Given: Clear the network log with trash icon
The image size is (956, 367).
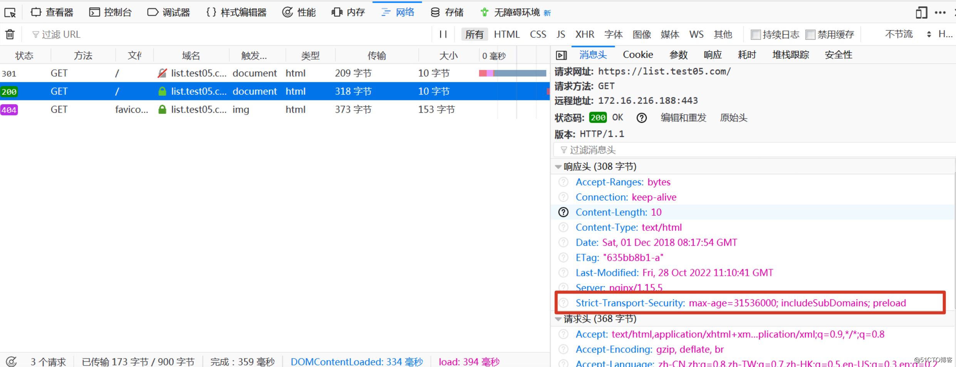Looking at the screenshot, I should [10, 34].
